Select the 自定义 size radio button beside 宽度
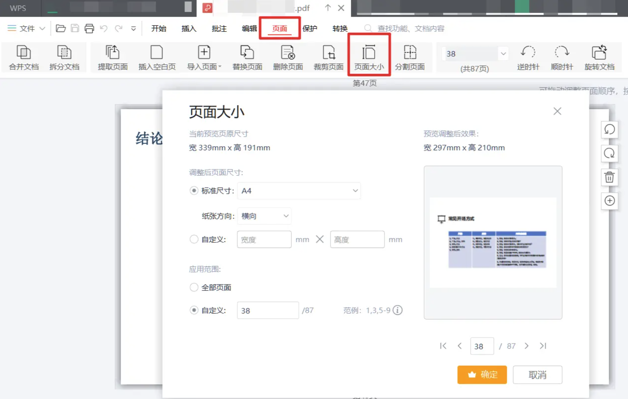This screenshot has height=399, width=628. pos(194,239)
